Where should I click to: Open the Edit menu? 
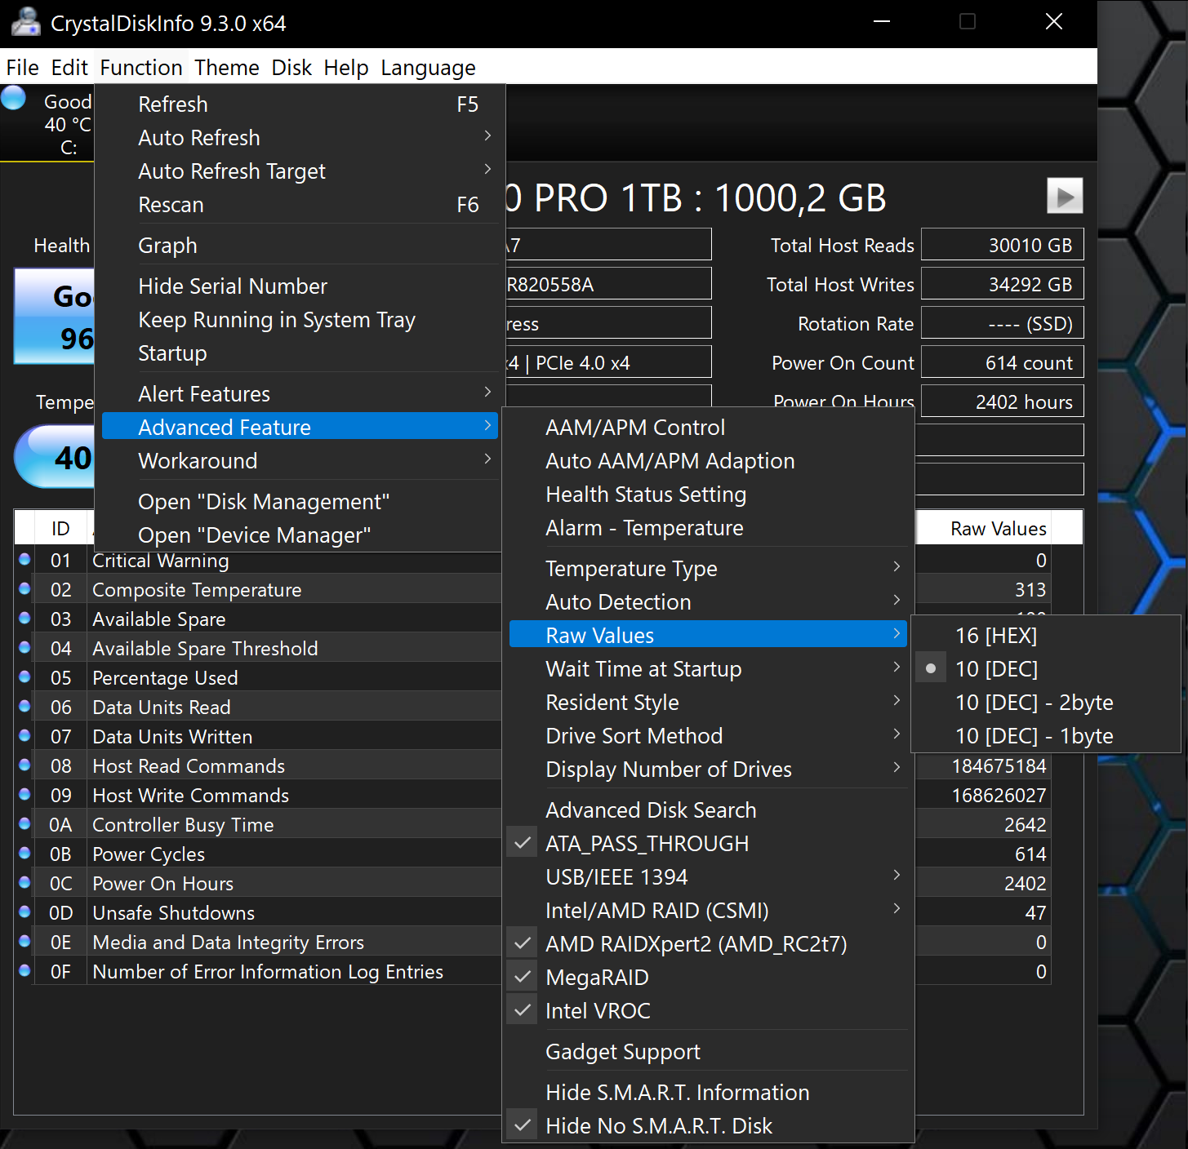click(x=69, y=67)
